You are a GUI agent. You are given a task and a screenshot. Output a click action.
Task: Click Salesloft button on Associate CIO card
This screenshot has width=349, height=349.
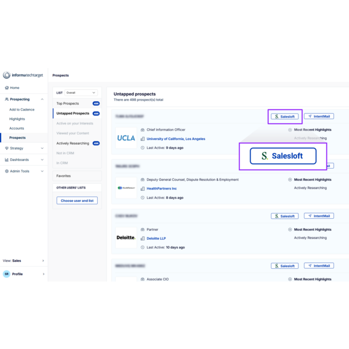point(284,266)
